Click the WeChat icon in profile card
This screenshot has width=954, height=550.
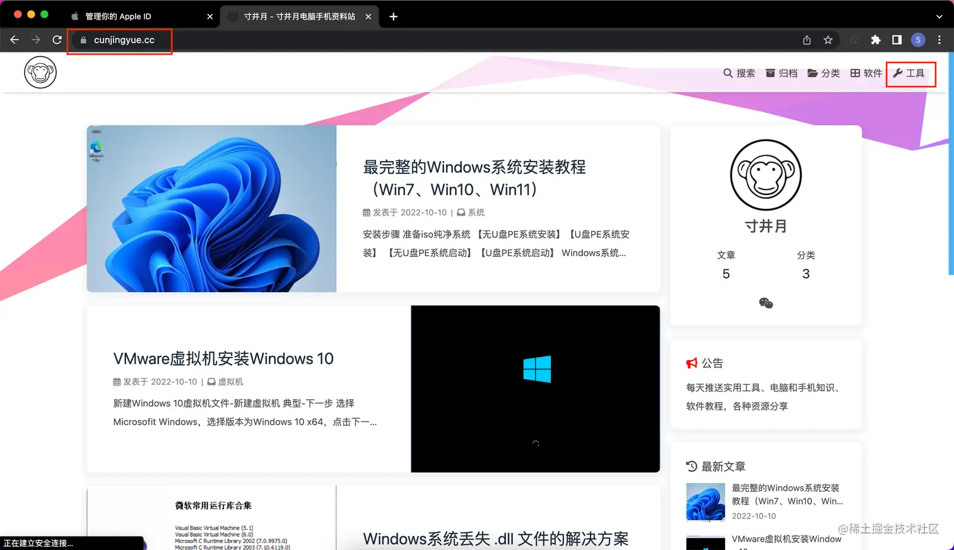coord(766,303)
